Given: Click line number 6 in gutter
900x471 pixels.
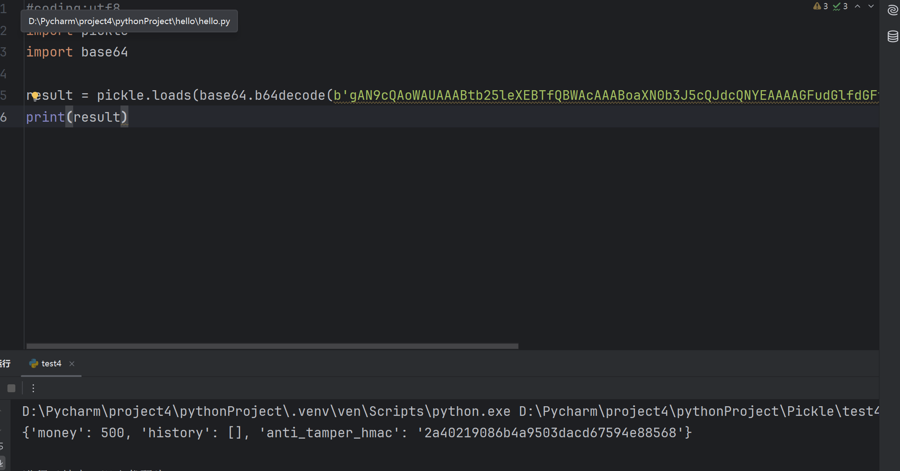Looking at the screenshot, I should click(x=4, y=117).
